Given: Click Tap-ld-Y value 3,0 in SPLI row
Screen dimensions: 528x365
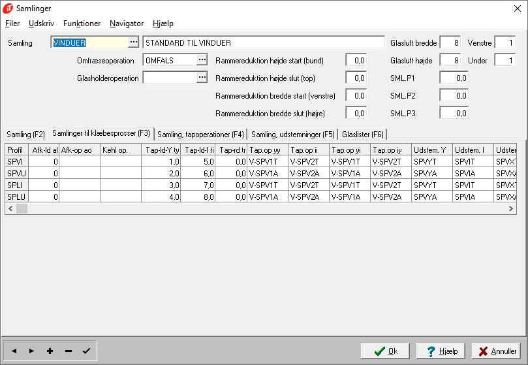Looking at the screenshot, I should pyautogui.click(x=161, y=185).
